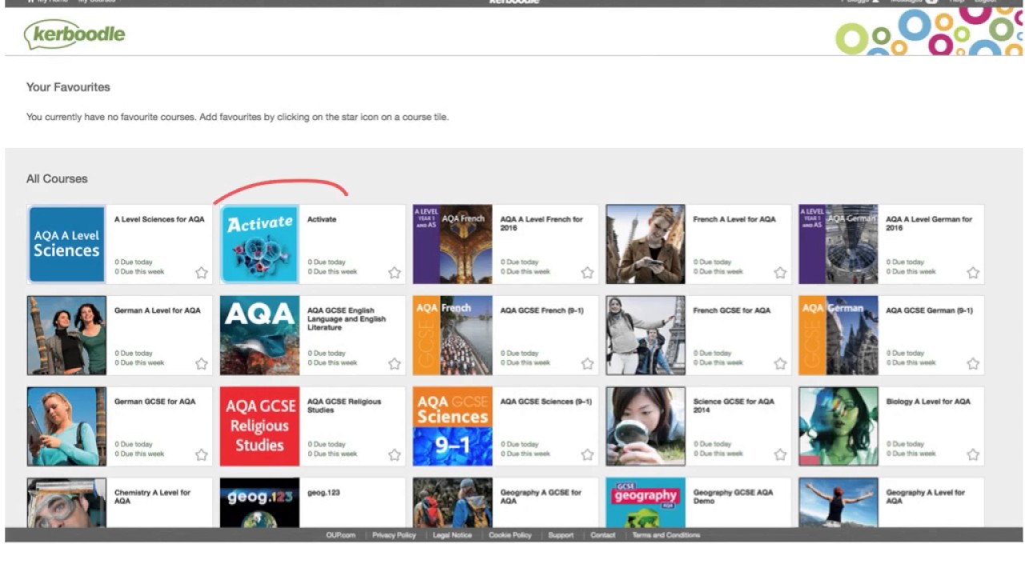Viewport: 1025px width, 576px height.
Task: Open the Biology A Level for AQA title
Action: [928, 402]
